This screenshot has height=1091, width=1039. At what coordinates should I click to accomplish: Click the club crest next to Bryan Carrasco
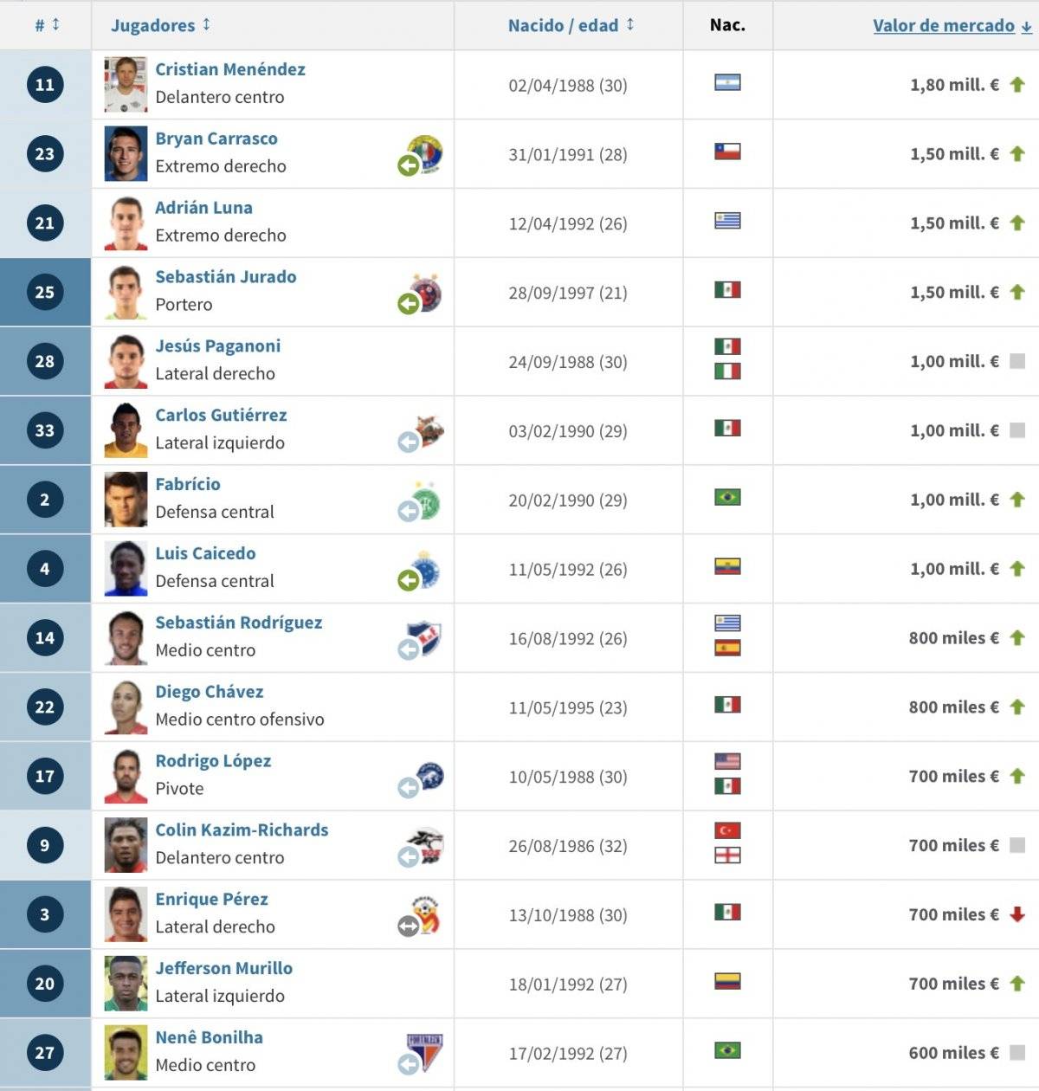click(426, 154)
